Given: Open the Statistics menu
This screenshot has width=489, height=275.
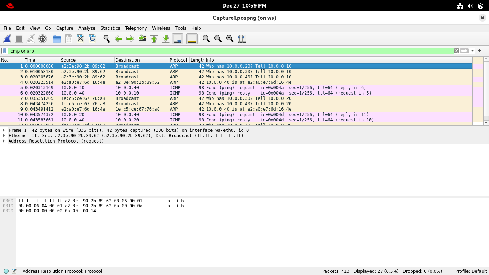Looking at the screenshot, I should tap(110, 28).
